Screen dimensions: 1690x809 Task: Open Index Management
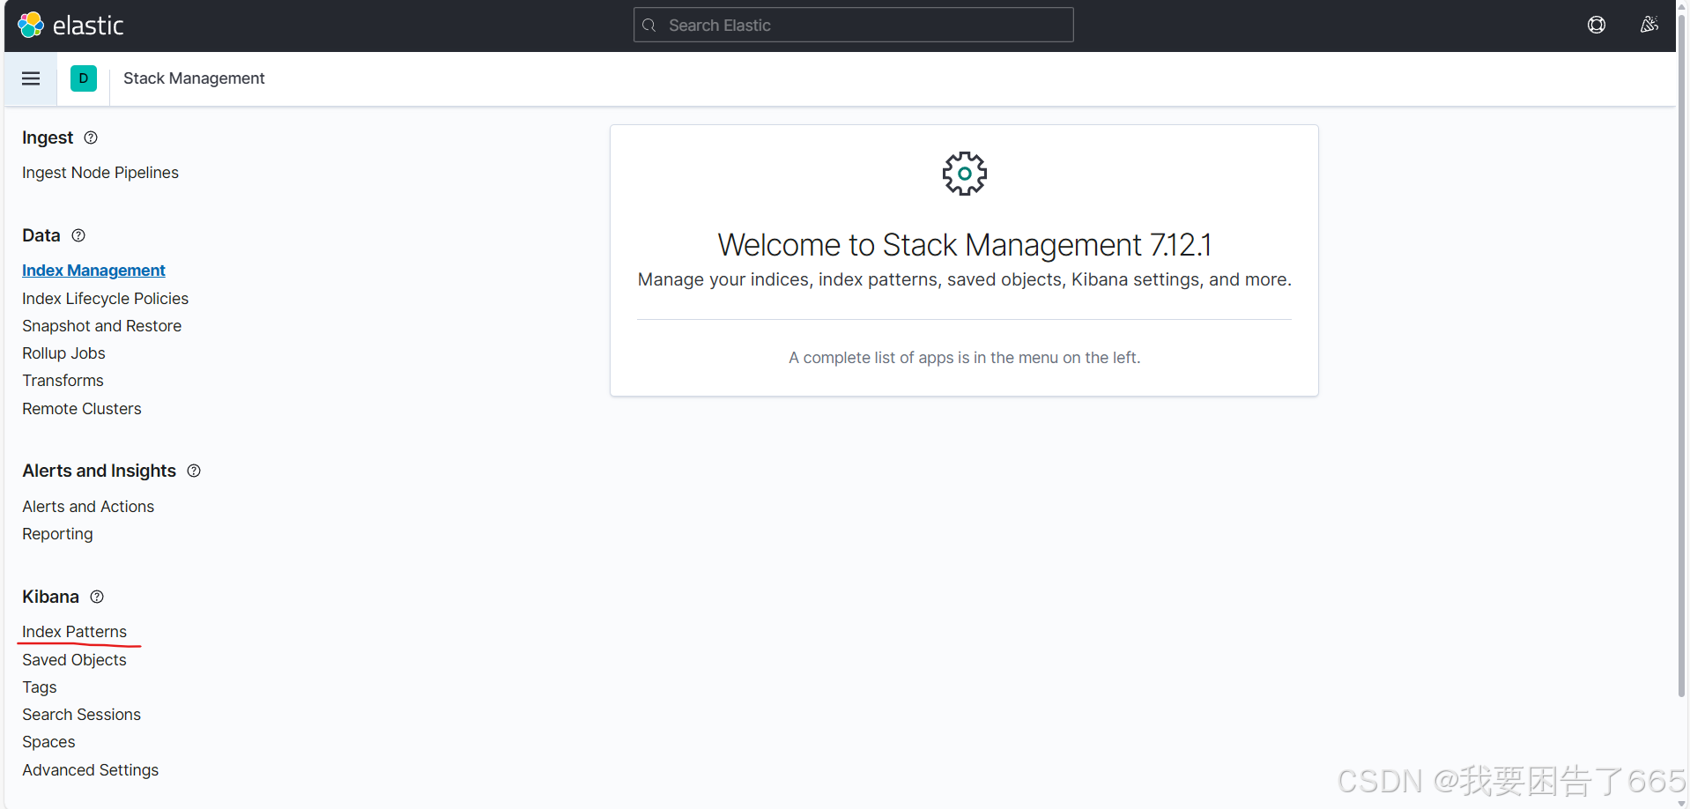point(93,271)
